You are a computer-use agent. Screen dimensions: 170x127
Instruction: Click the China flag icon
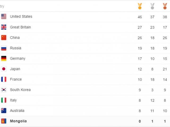point(4,38)
